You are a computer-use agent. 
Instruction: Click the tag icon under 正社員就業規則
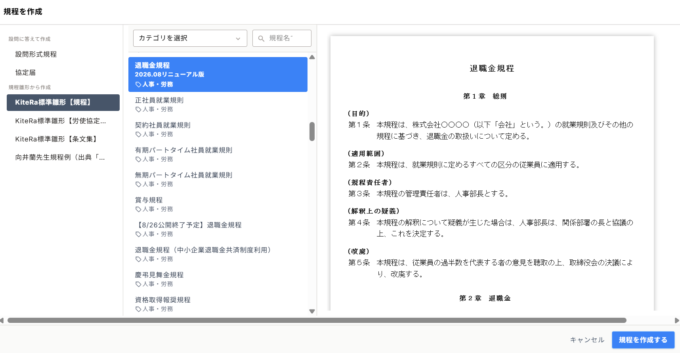click(138, 110)
